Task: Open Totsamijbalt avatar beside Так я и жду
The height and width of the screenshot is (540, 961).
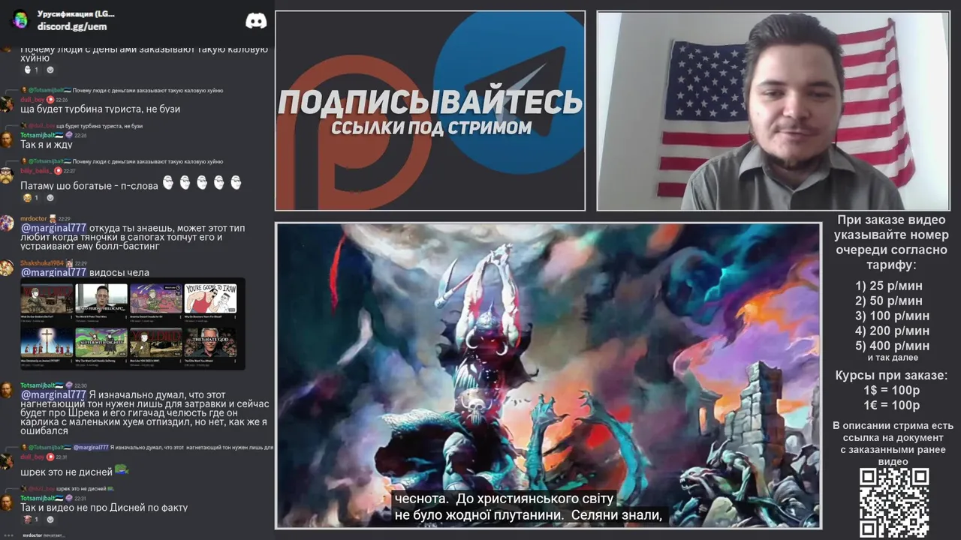Action: coord(7,141)
